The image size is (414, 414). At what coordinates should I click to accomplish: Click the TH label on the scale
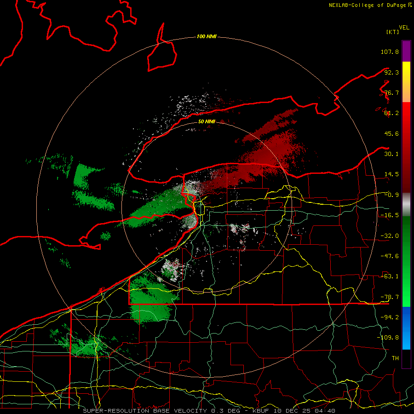395,358
